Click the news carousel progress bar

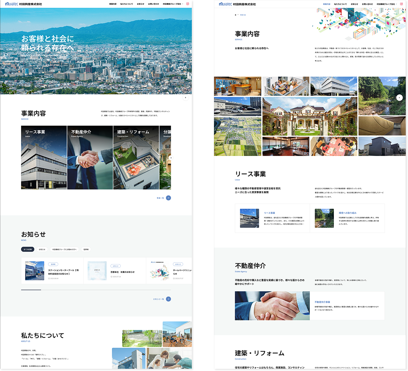[96, 289]
